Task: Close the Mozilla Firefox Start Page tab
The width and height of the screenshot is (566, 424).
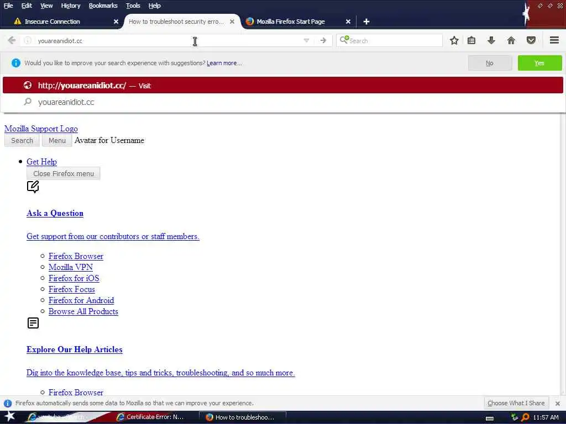Action: pyautogui.click(x=348, y=22)
